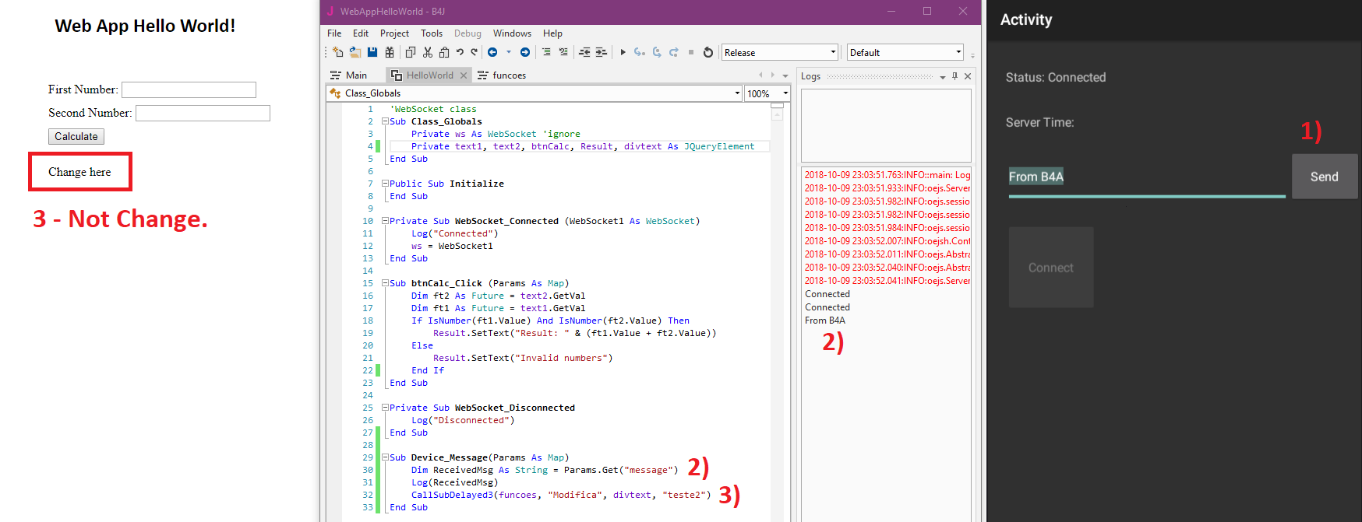Click the Cut (scissors) icon
This screenshot has width=1362, height=522.
[428, 52]
